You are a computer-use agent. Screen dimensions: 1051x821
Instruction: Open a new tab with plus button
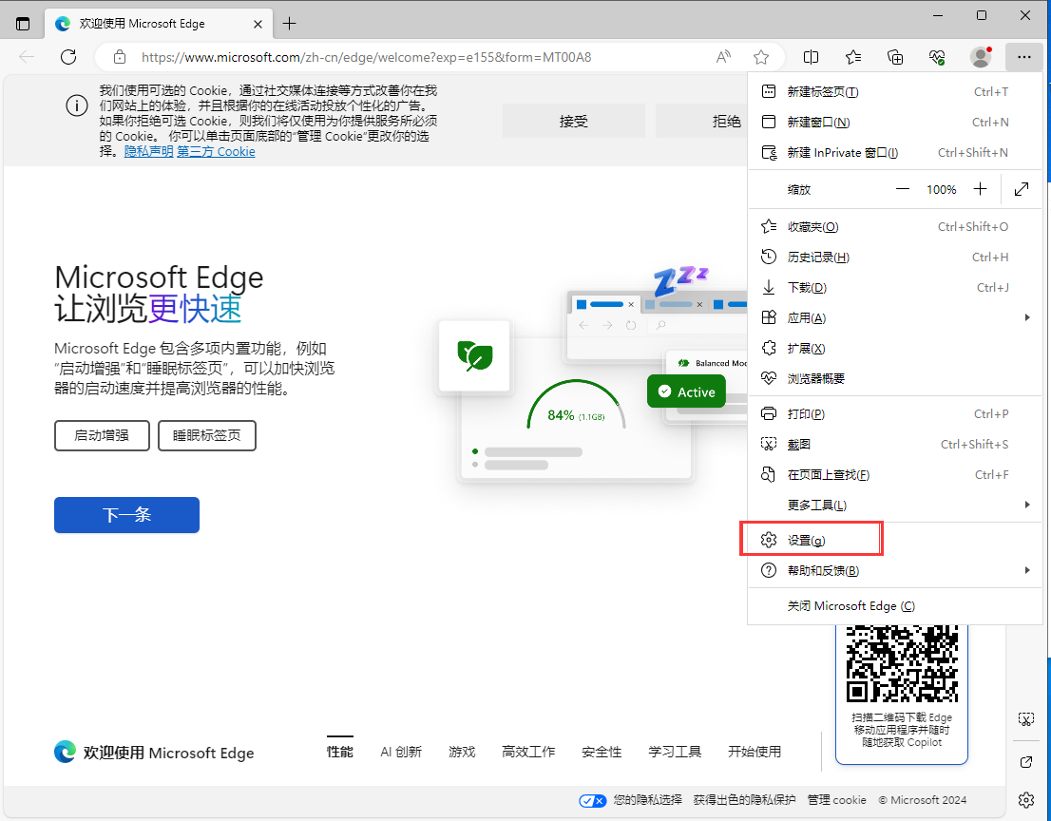[x=290, y=24]
